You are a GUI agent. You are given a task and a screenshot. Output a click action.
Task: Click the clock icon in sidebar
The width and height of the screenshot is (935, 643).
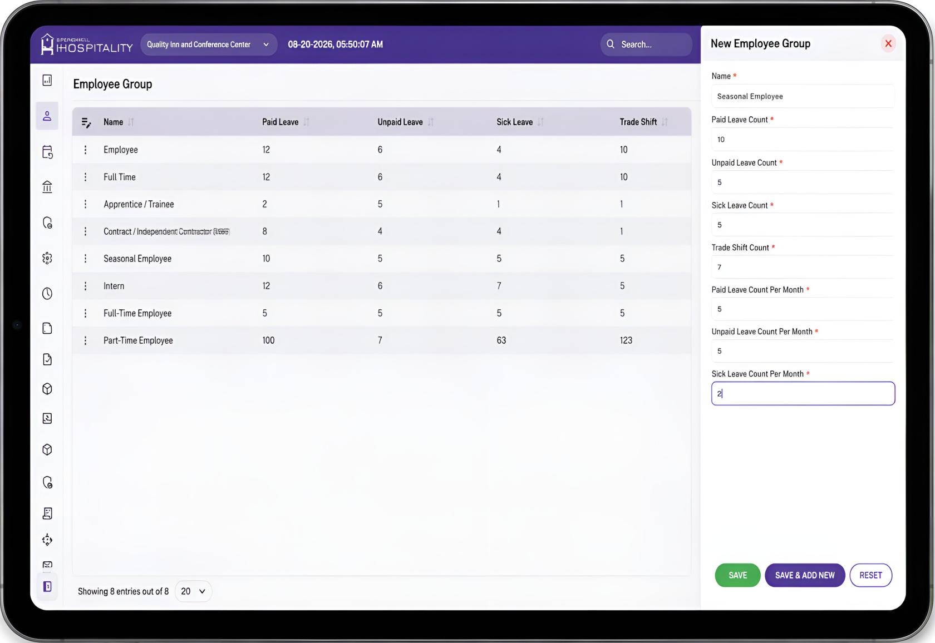coord(47,294)
